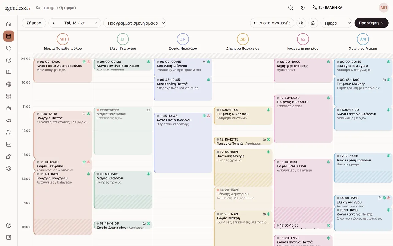The image size is (393, 246).
Task: Expand the Προσθήκη button menu
Action: [x=372, y=23]
